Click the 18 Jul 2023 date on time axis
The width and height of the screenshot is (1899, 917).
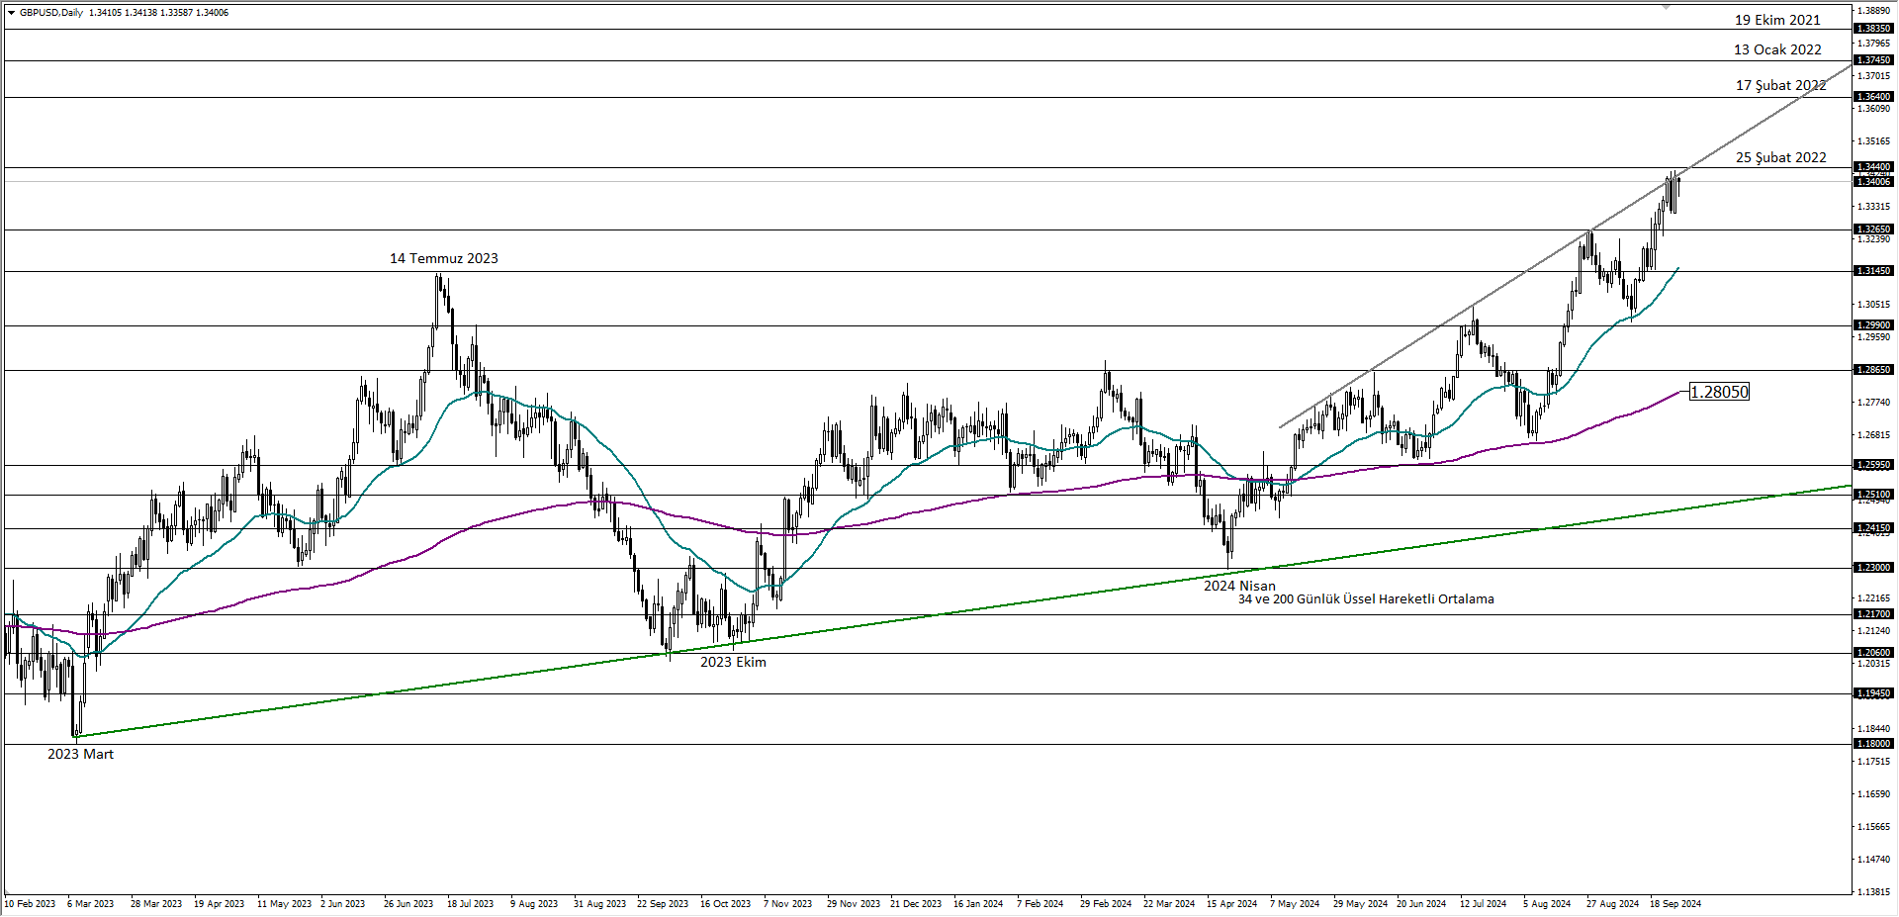pyautogui.click(x=470, y=904)
